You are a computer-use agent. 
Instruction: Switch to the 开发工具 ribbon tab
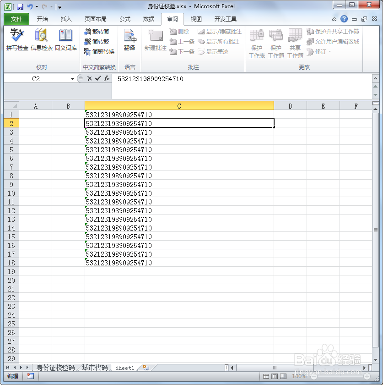(225, 19)
